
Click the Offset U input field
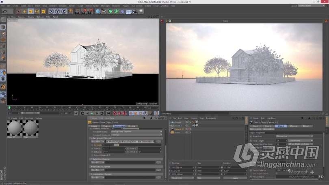(x=115, y=152)
